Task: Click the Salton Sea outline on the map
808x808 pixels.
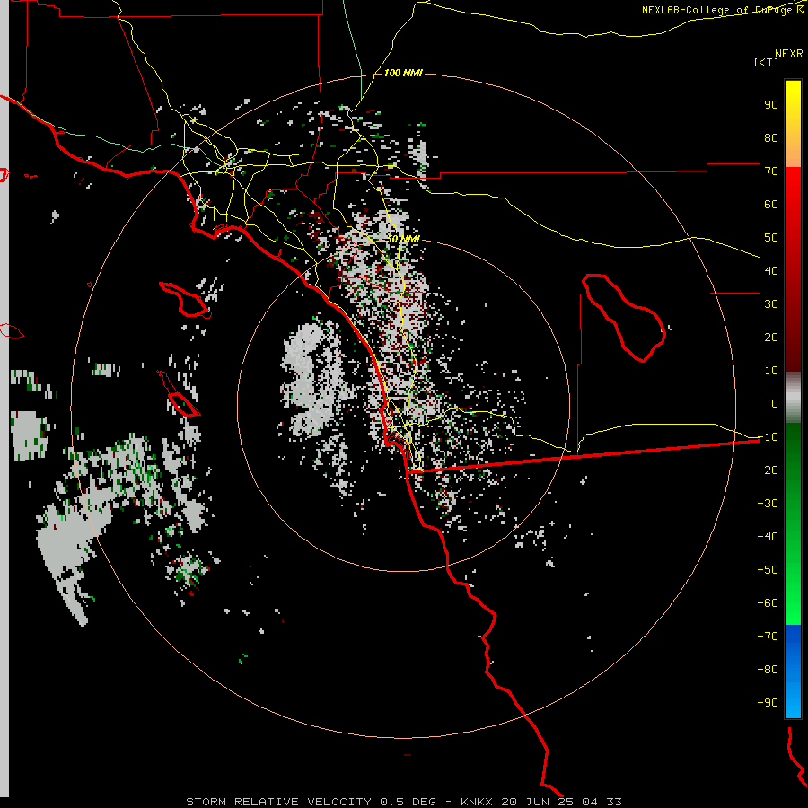Action: 624,318
